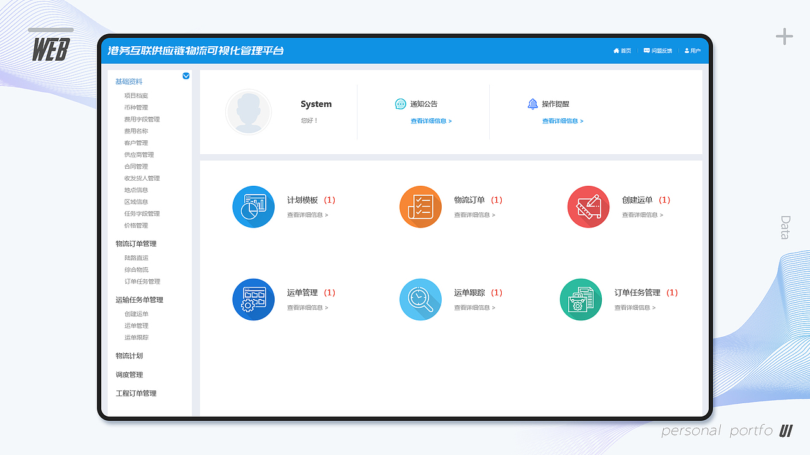The width and height of the screenshot is (810, 455).
Task: Click the 运单管理 card title
Action: pyautogui.click(x=302, y=293)
